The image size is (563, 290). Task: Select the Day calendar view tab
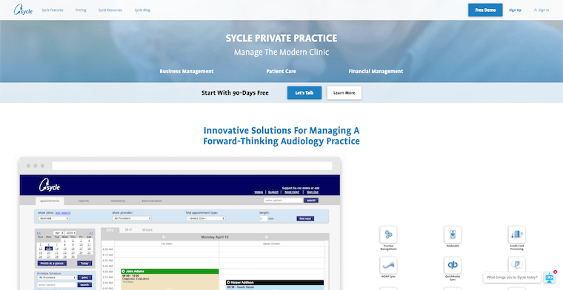(x=110, y=230)
